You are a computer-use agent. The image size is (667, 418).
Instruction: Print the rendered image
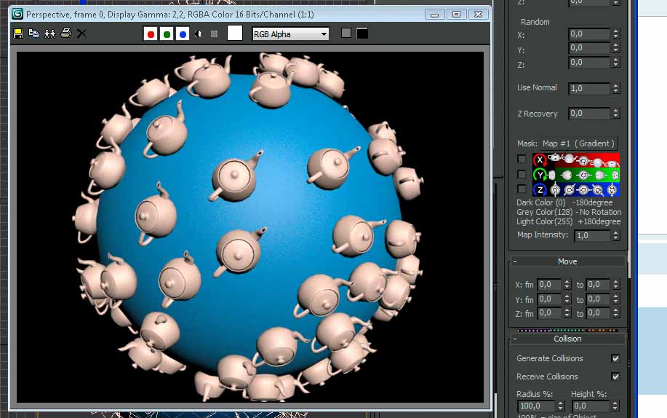point(66,33)
